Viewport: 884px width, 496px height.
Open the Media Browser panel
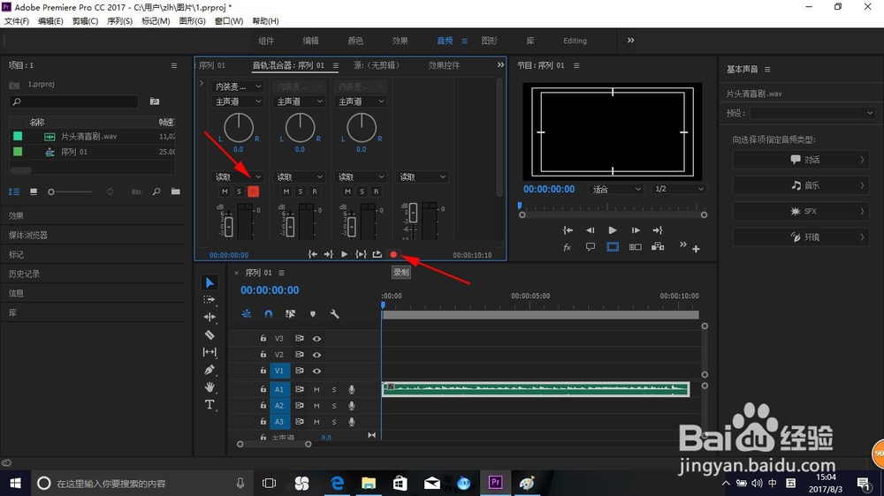28,236
